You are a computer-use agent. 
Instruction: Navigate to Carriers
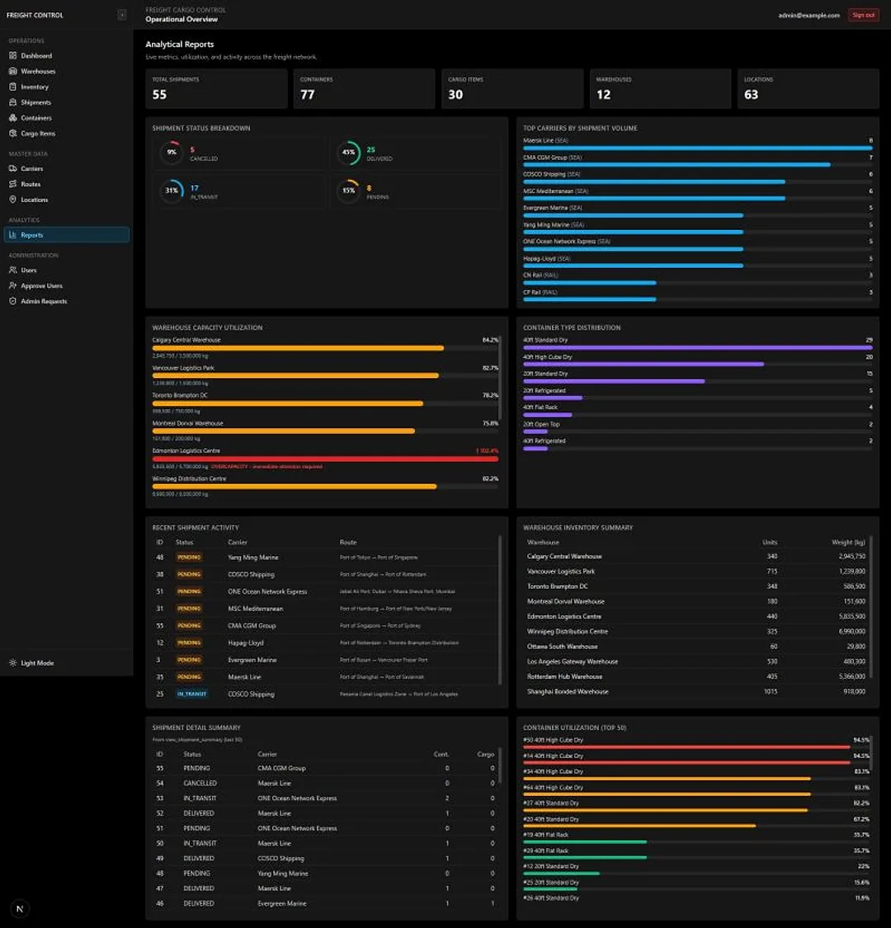point(66,168)
